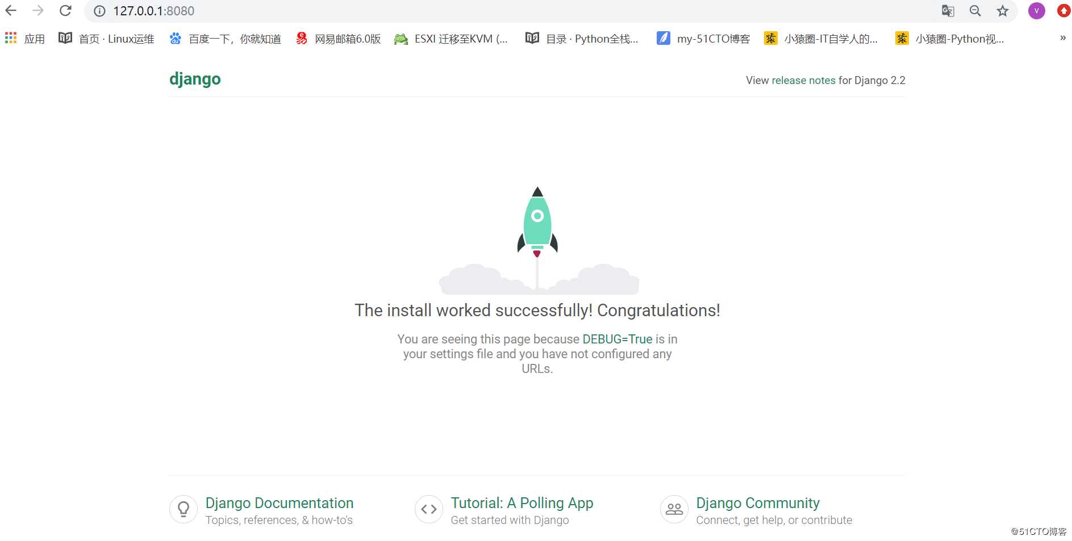
Task: Click the site info icon in address bar
Action: tap(99, 11)
